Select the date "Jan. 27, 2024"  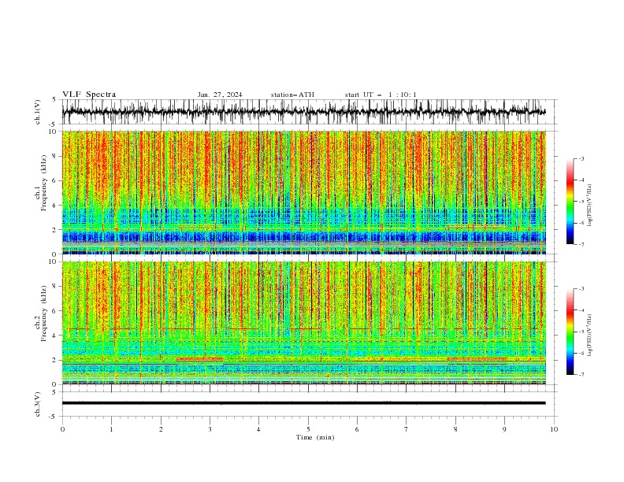point(220,95)
